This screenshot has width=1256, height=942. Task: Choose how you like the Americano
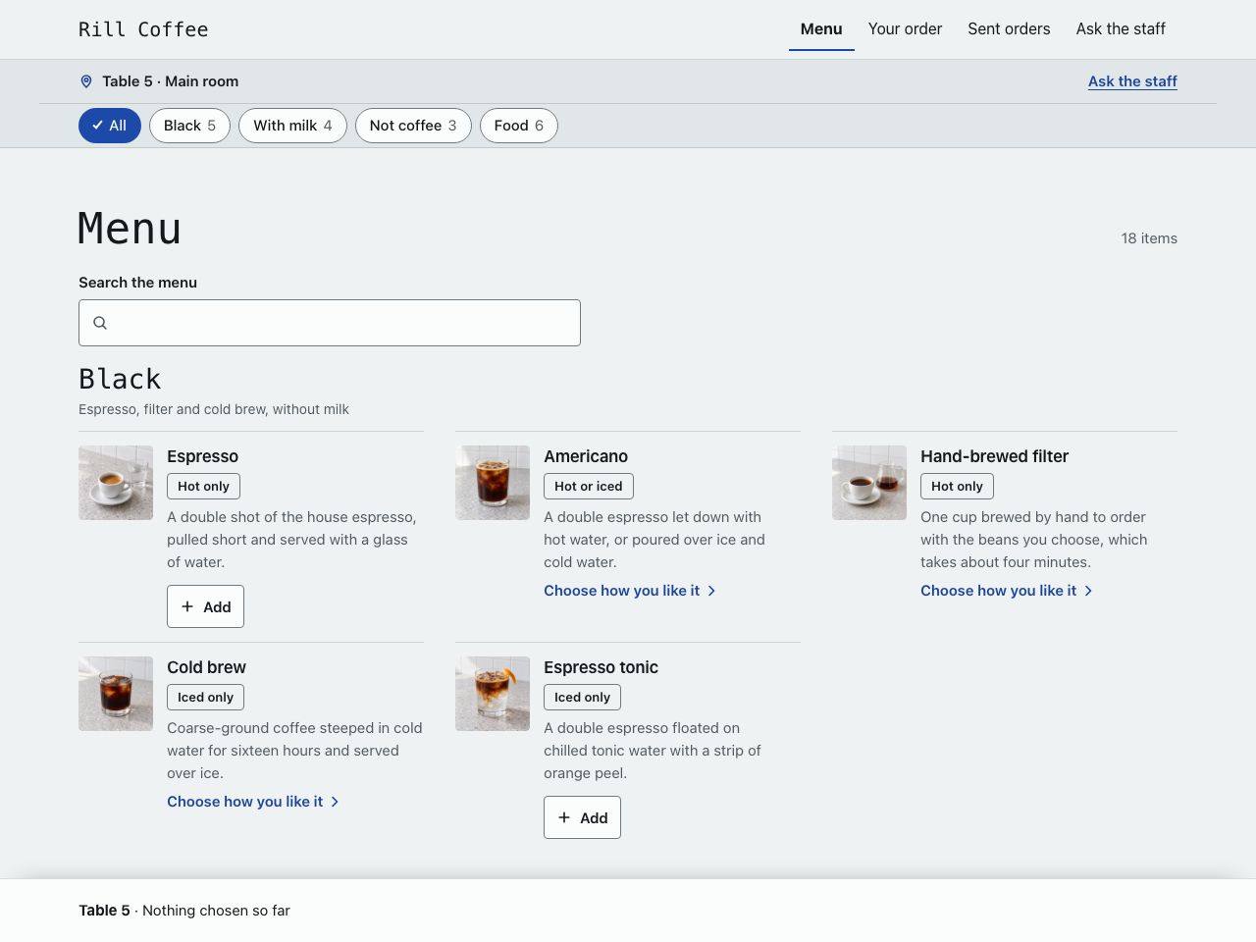coord(630,591)
